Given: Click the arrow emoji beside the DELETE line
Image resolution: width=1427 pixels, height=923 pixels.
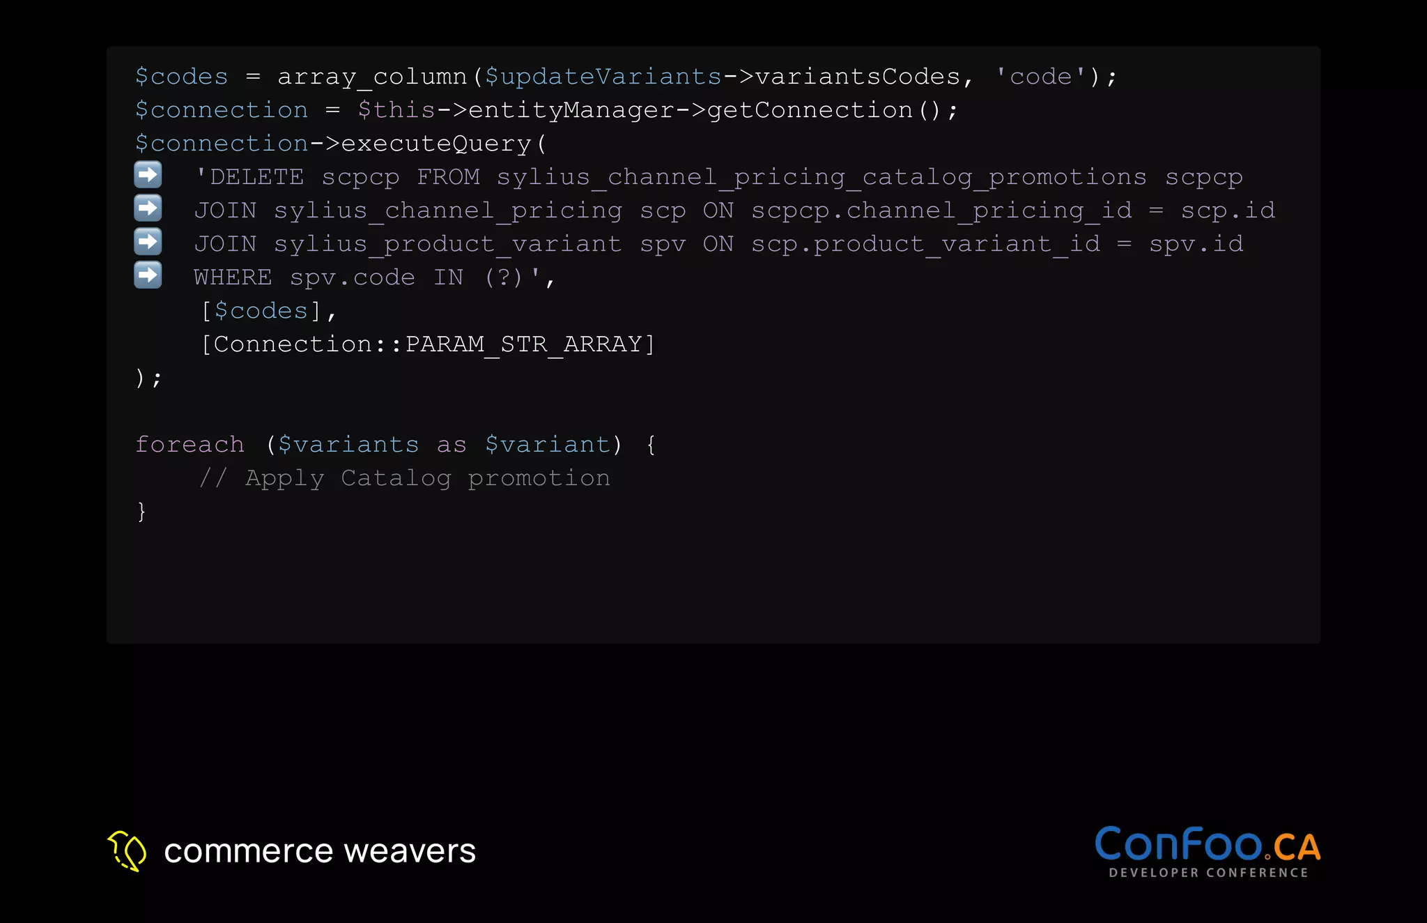Looking at the screenshot, I should click(148, 175).
